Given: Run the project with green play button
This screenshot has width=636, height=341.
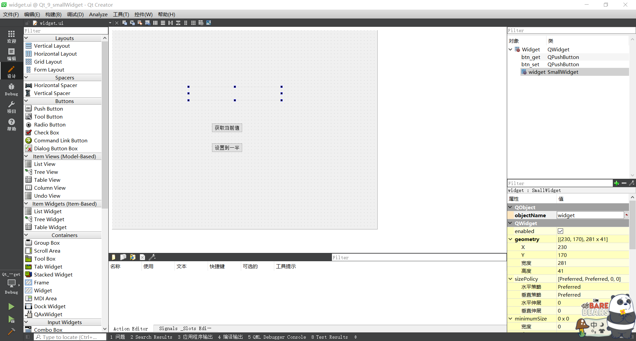Looking at the screenshot, I should pos(11,307).
